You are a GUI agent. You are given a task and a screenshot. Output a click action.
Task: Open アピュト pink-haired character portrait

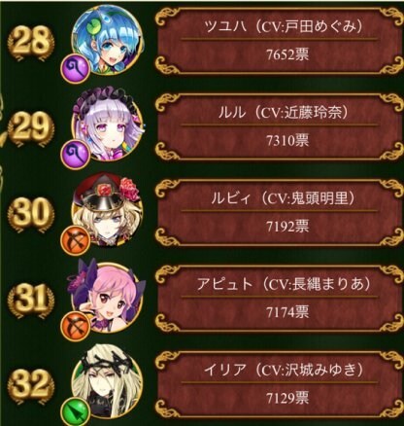[x=107, y=297]
